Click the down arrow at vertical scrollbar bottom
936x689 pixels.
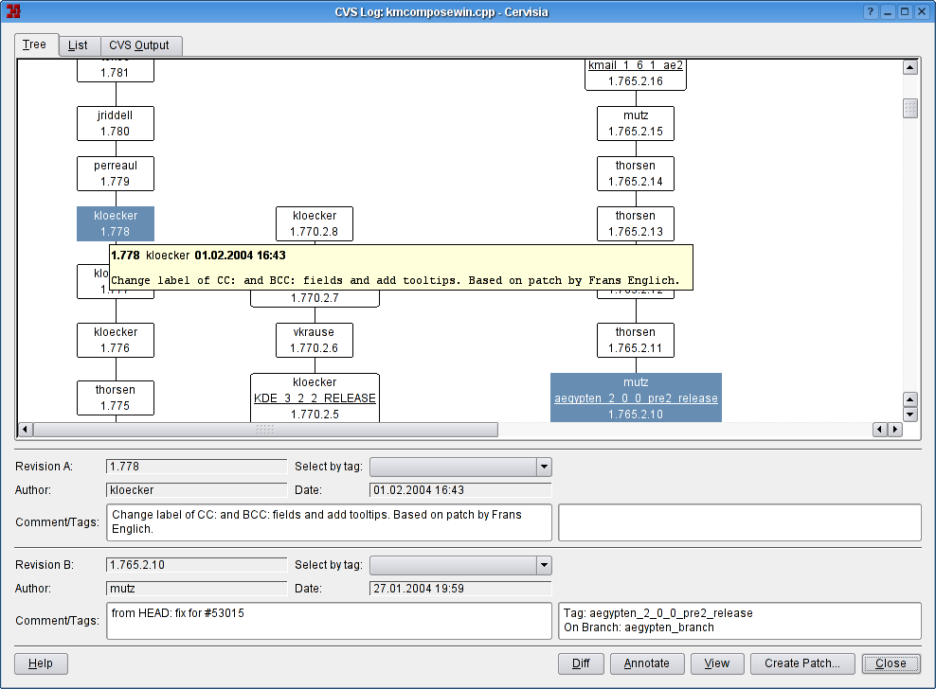tap(909, 415)
